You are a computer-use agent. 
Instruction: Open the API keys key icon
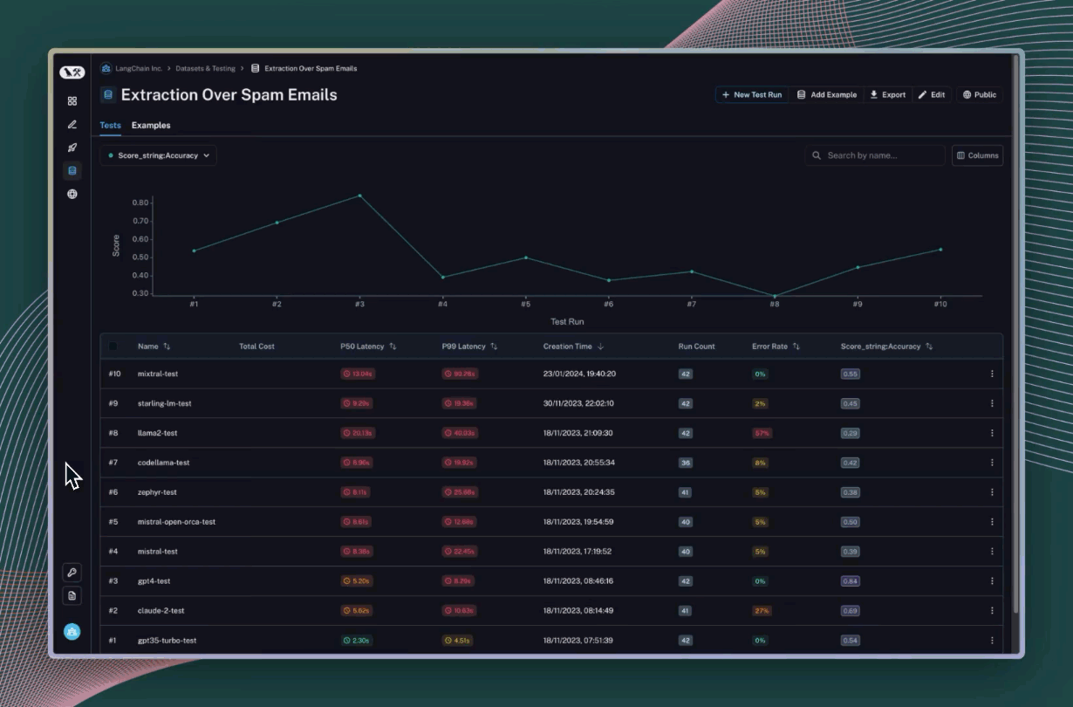click(72, 573)
